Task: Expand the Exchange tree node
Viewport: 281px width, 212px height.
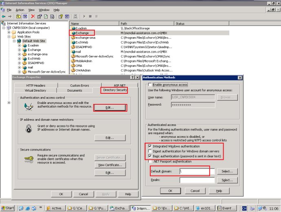Action: (x=20, y=50)
